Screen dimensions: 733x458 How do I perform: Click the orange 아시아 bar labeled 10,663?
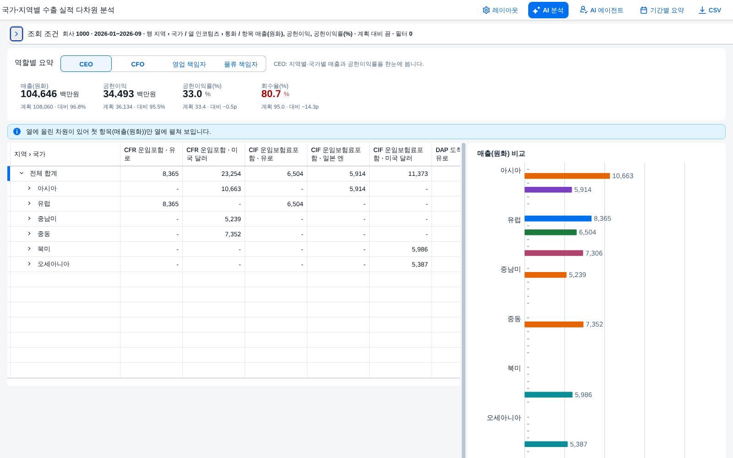[567, 176]
